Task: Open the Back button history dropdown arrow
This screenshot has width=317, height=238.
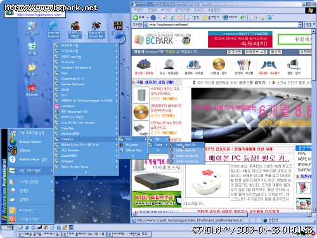Action: click(x=148, y=18)
